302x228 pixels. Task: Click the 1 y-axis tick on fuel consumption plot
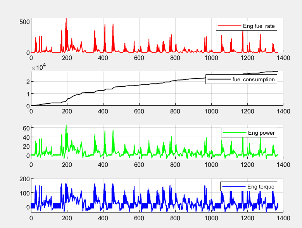coord(28,94)
